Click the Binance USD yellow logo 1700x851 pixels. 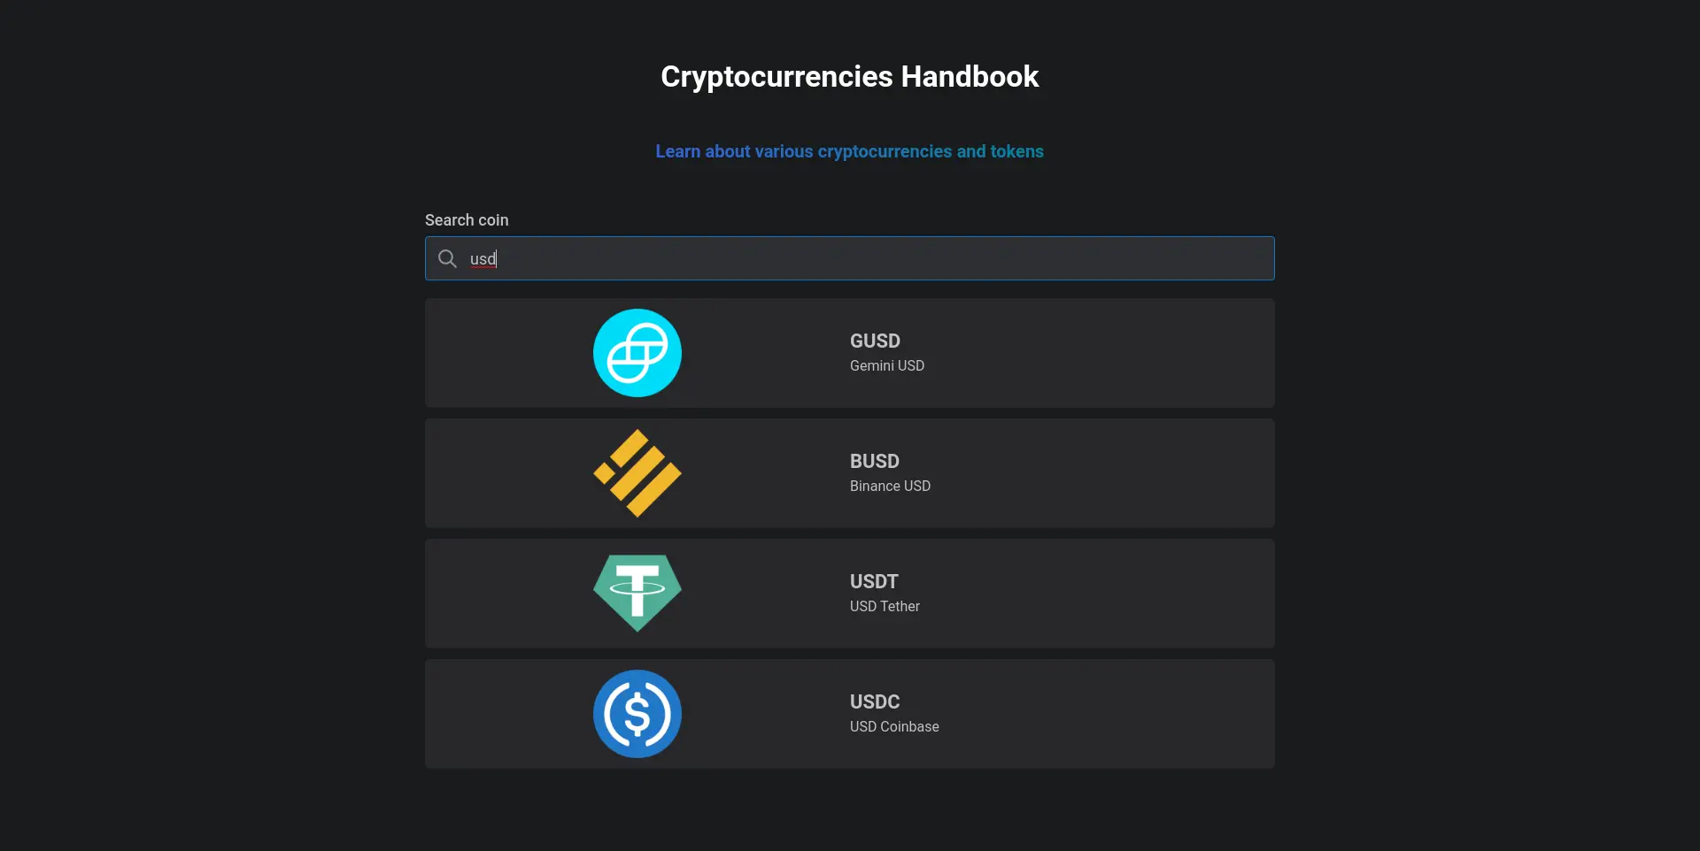click(x=637, y=473)
